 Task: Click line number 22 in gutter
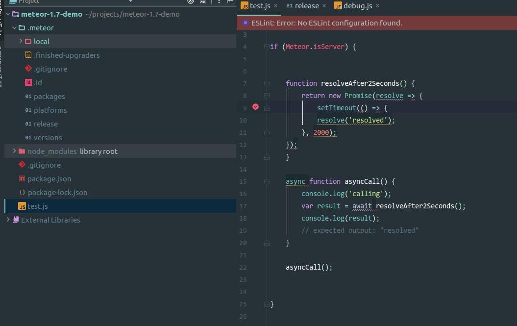(243, 268)
